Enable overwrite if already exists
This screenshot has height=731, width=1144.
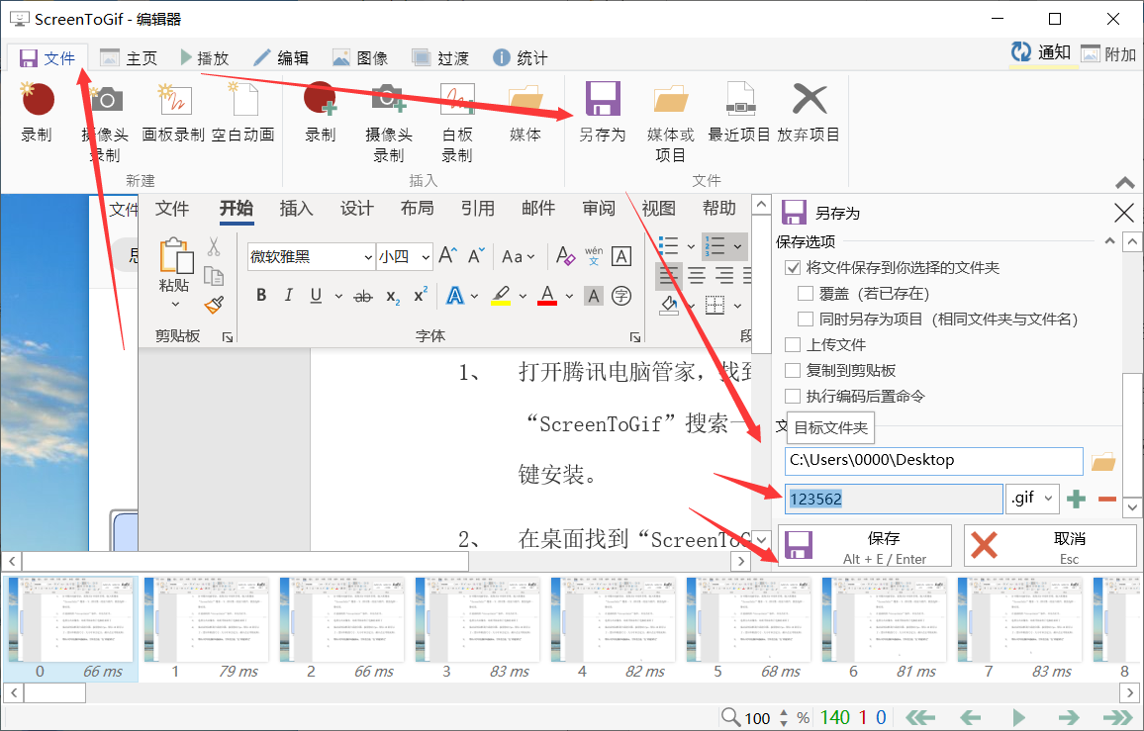click(x=806, y=293)
